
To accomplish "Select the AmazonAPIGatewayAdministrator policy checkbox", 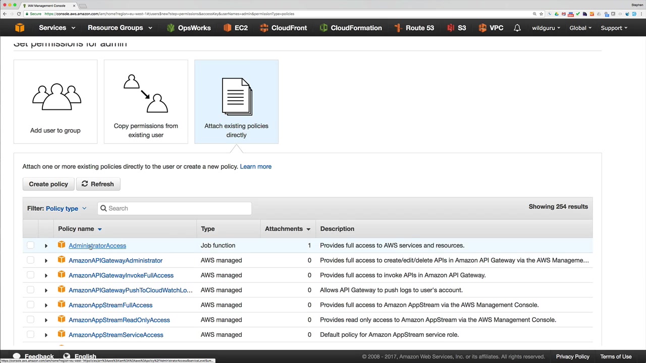I will (30, 260).
